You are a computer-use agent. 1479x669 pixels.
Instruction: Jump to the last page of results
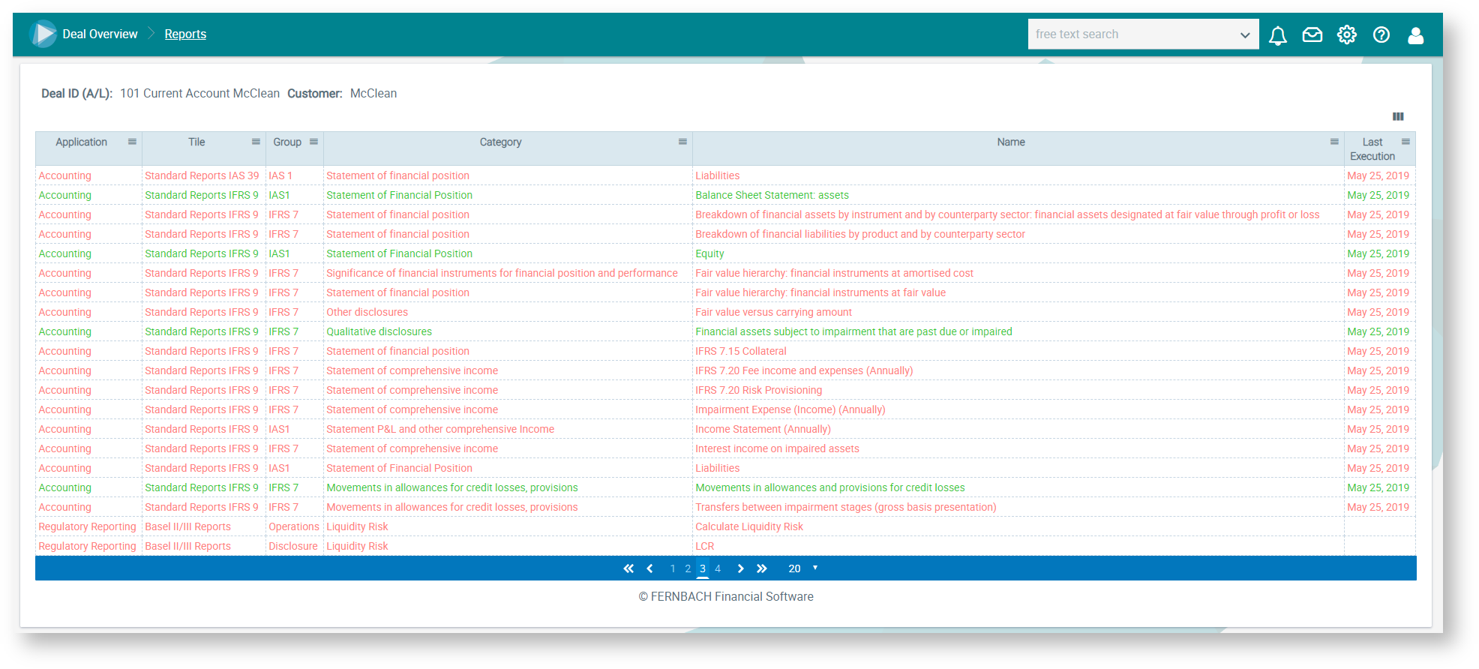click(x=762, y=568)
